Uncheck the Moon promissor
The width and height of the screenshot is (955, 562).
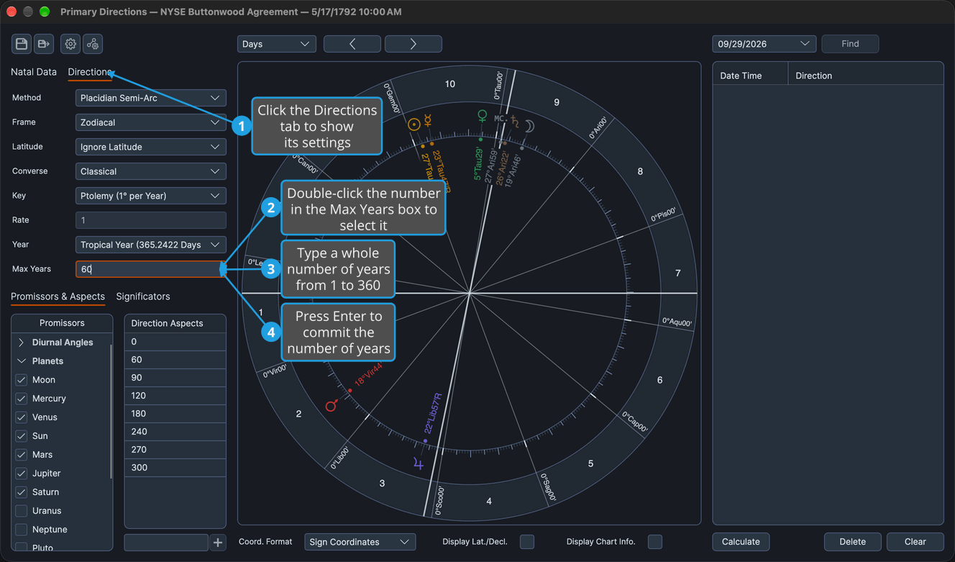pos(22,380)
